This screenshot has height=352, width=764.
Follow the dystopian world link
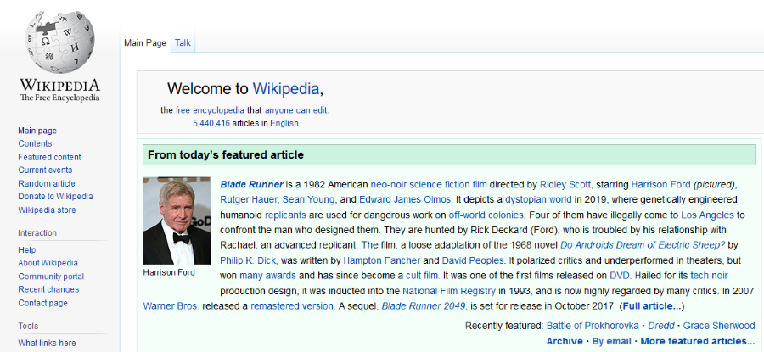tap(538, 199)
